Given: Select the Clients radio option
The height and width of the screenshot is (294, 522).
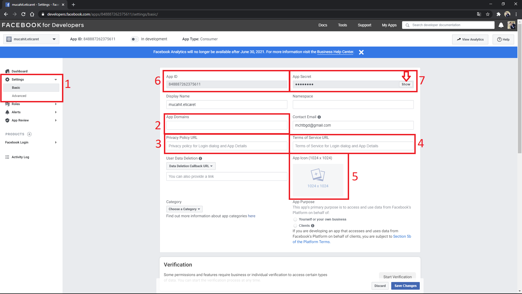Looking at the screenshot, I should tap(295, 226).
